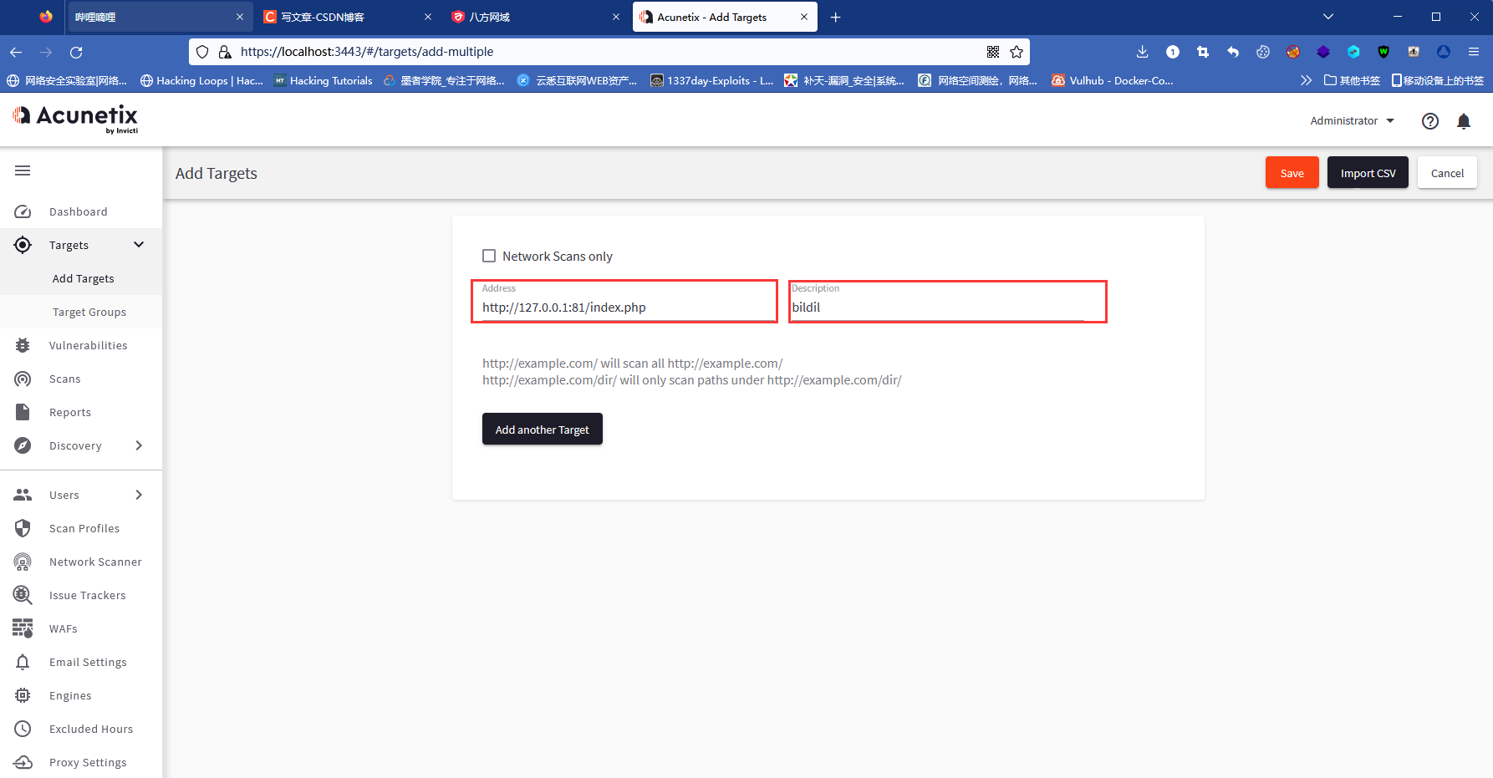Close the Acunetix - Add Targets tab
Screen dimensions: 1493x778
[804, 17]
